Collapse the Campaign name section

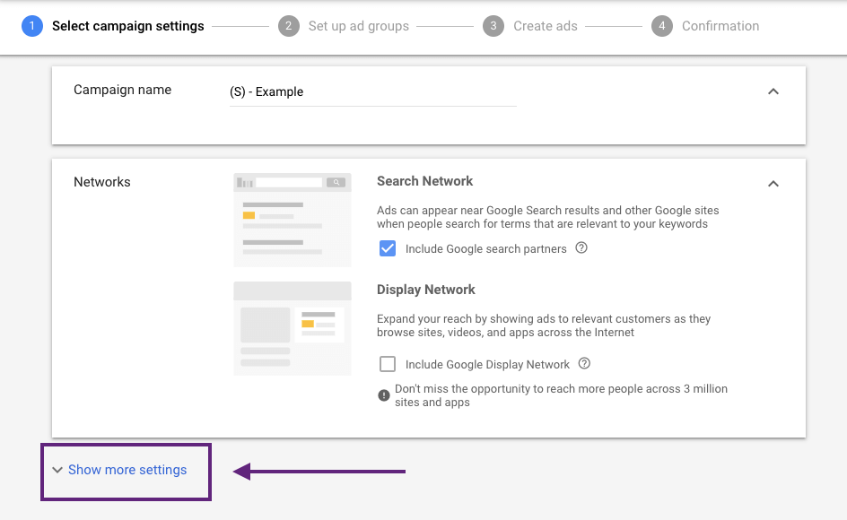tap(773, 91)
